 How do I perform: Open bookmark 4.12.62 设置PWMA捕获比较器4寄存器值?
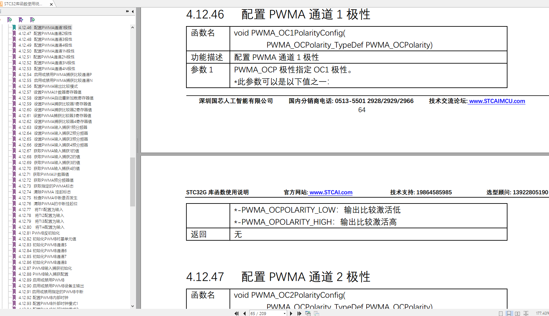click(x=55, y=122)
